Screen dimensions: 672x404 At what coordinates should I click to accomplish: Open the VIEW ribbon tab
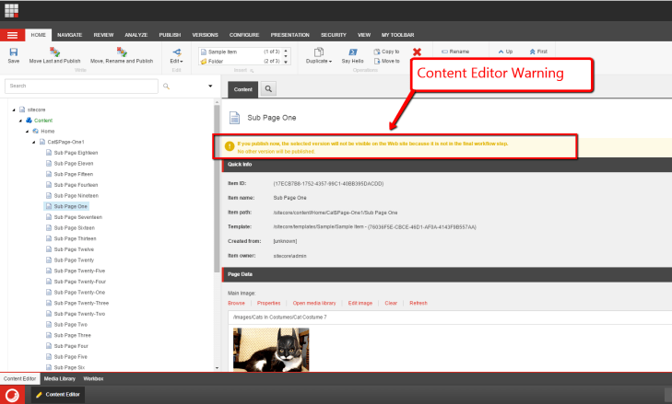point(364,35)
